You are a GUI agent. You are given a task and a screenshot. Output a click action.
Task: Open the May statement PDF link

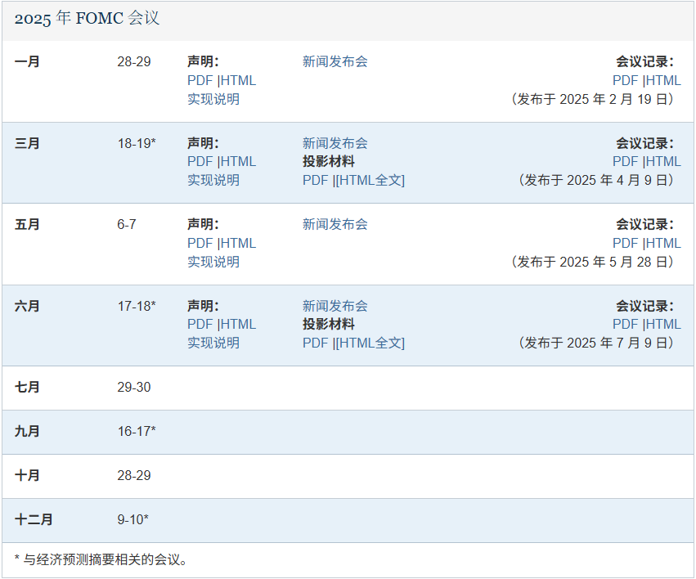pos(200,243)
